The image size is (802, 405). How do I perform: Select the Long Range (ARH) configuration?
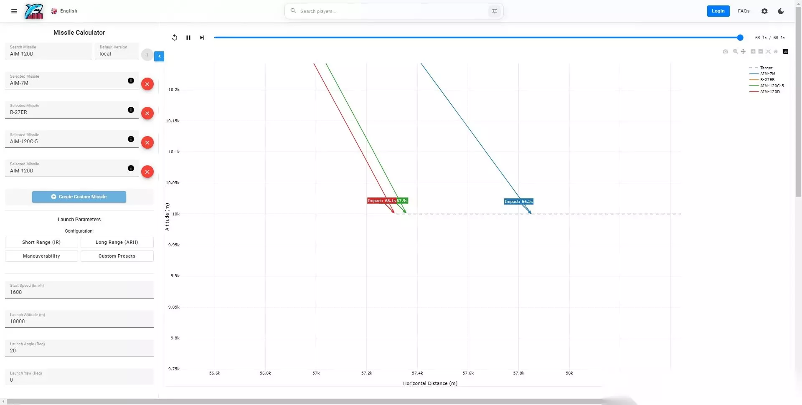(117, 242)
